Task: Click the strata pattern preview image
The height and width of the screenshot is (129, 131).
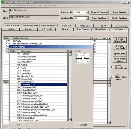Action: coord(83,58)
